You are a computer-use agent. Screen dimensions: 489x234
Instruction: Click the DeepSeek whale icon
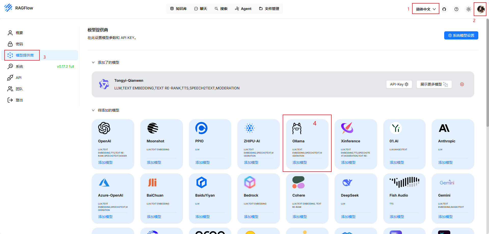(x=347, y=182)
